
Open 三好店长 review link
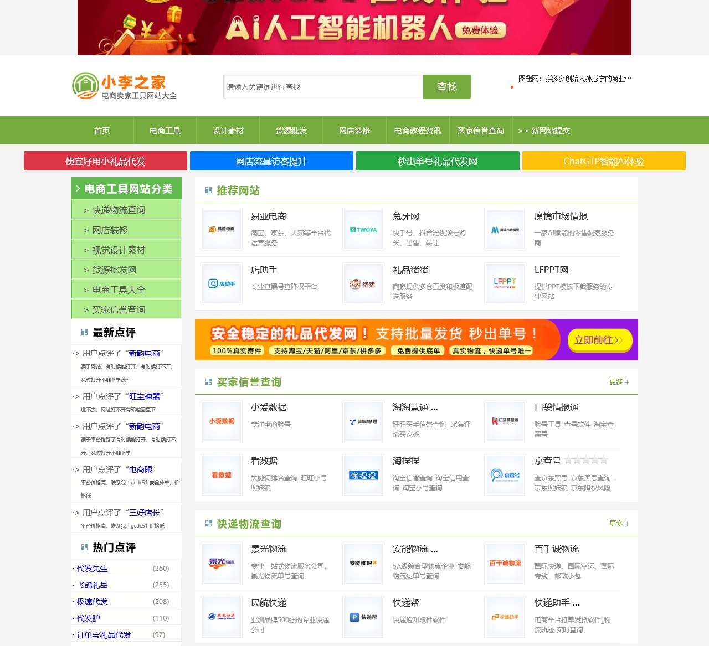coord(145,513)
